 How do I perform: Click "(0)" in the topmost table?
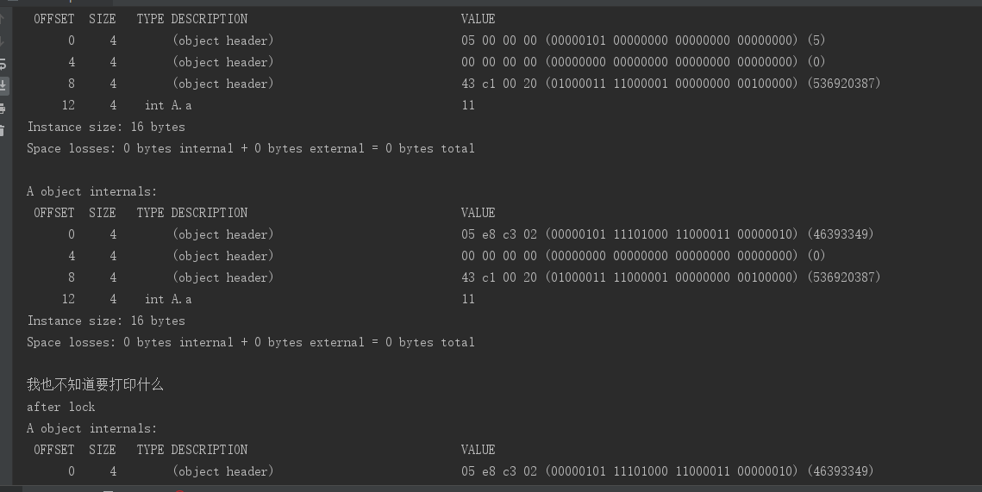816,62
